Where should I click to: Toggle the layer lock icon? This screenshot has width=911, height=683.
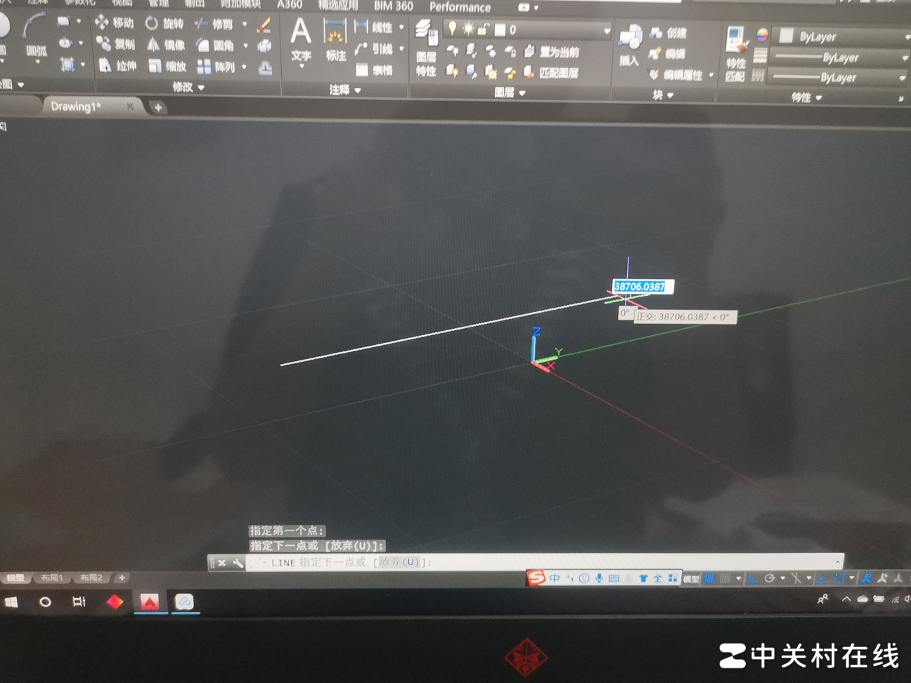(x=483, y=30)
